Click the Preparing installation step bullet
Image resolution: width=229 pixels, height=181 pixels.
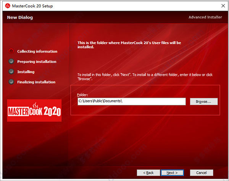[x=11, y=61]
